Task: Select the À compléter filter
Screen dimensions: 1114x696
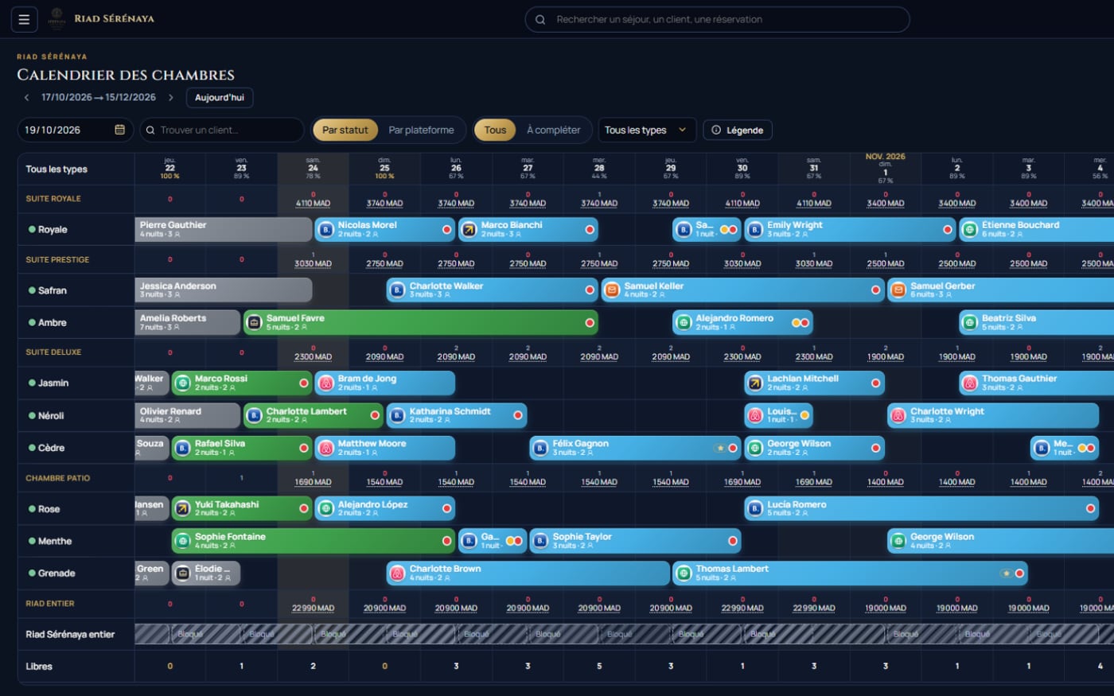Action: pyautogui.click(x=554, y=130)
